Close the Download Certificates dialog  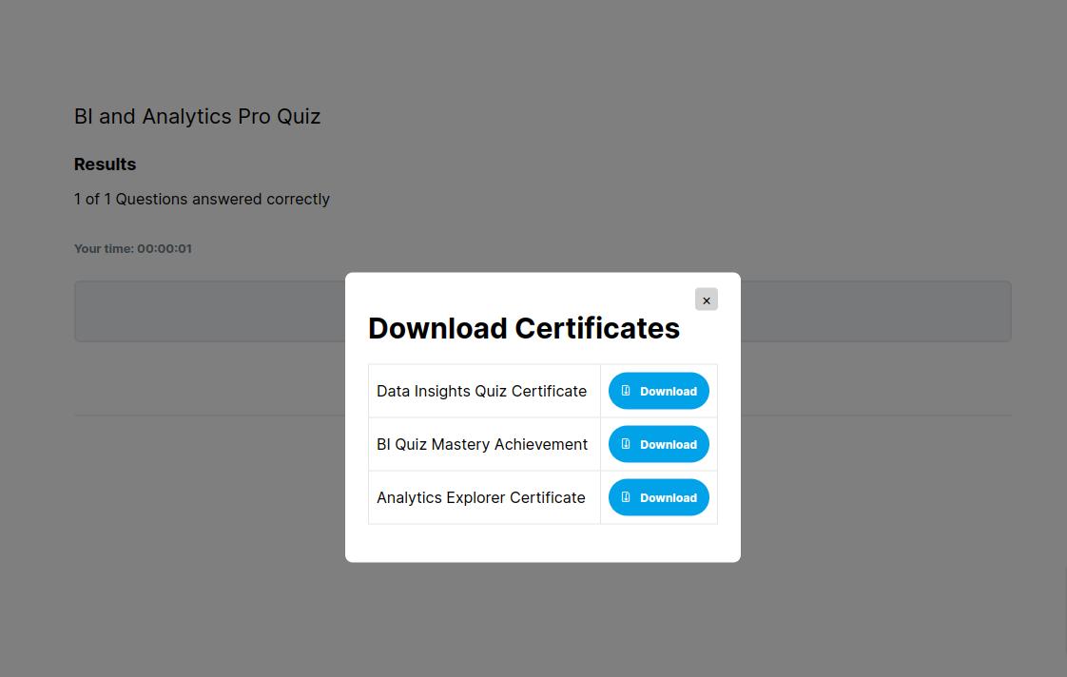(706, 300)
